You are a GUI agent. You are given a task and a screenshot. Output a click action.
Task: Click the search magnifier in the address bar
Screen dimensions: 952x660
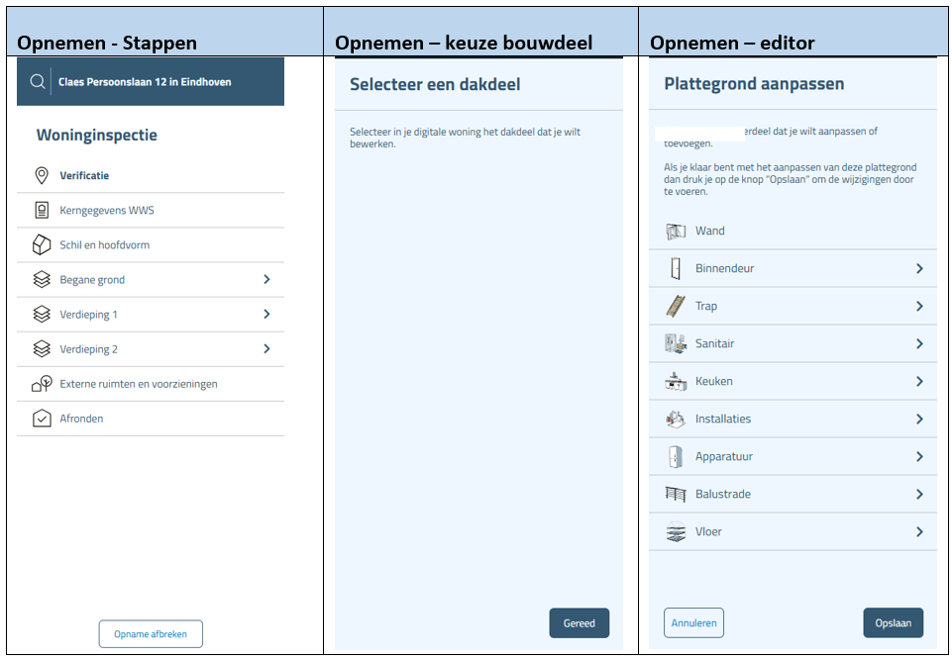pos(39,81)
